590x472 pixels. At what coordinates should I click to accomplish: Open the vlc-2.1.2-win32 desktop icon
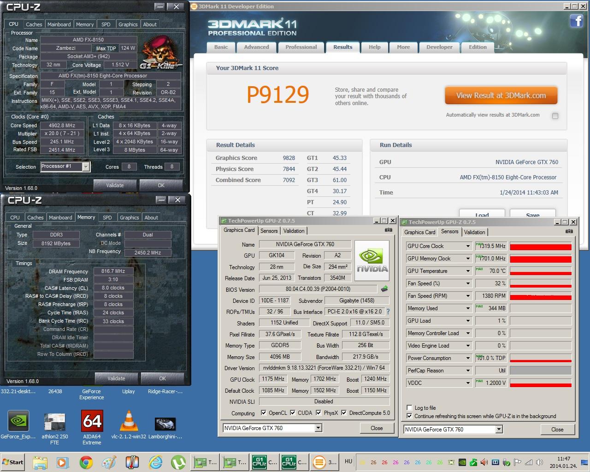coord(129,425)
